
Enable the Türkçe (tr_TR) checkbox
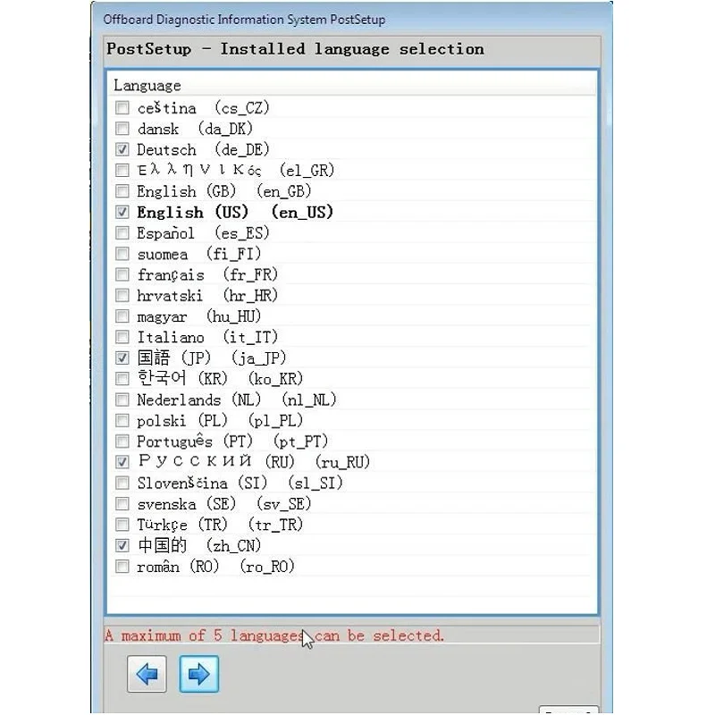(x=122, y=525)
